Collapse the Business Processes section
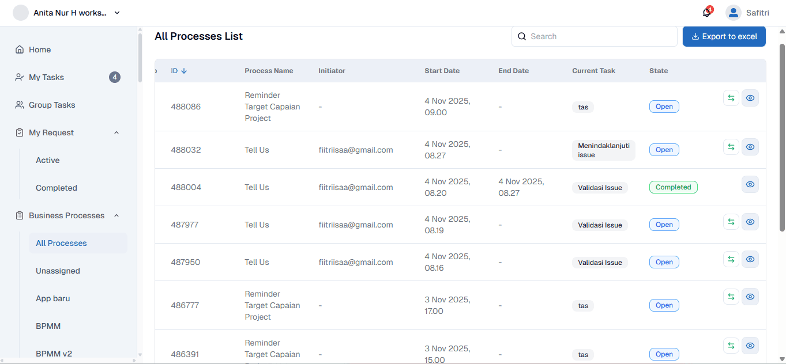 [116, 215]
